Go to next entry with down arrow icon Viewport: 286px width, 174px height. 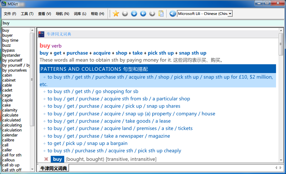click(134, 13)
